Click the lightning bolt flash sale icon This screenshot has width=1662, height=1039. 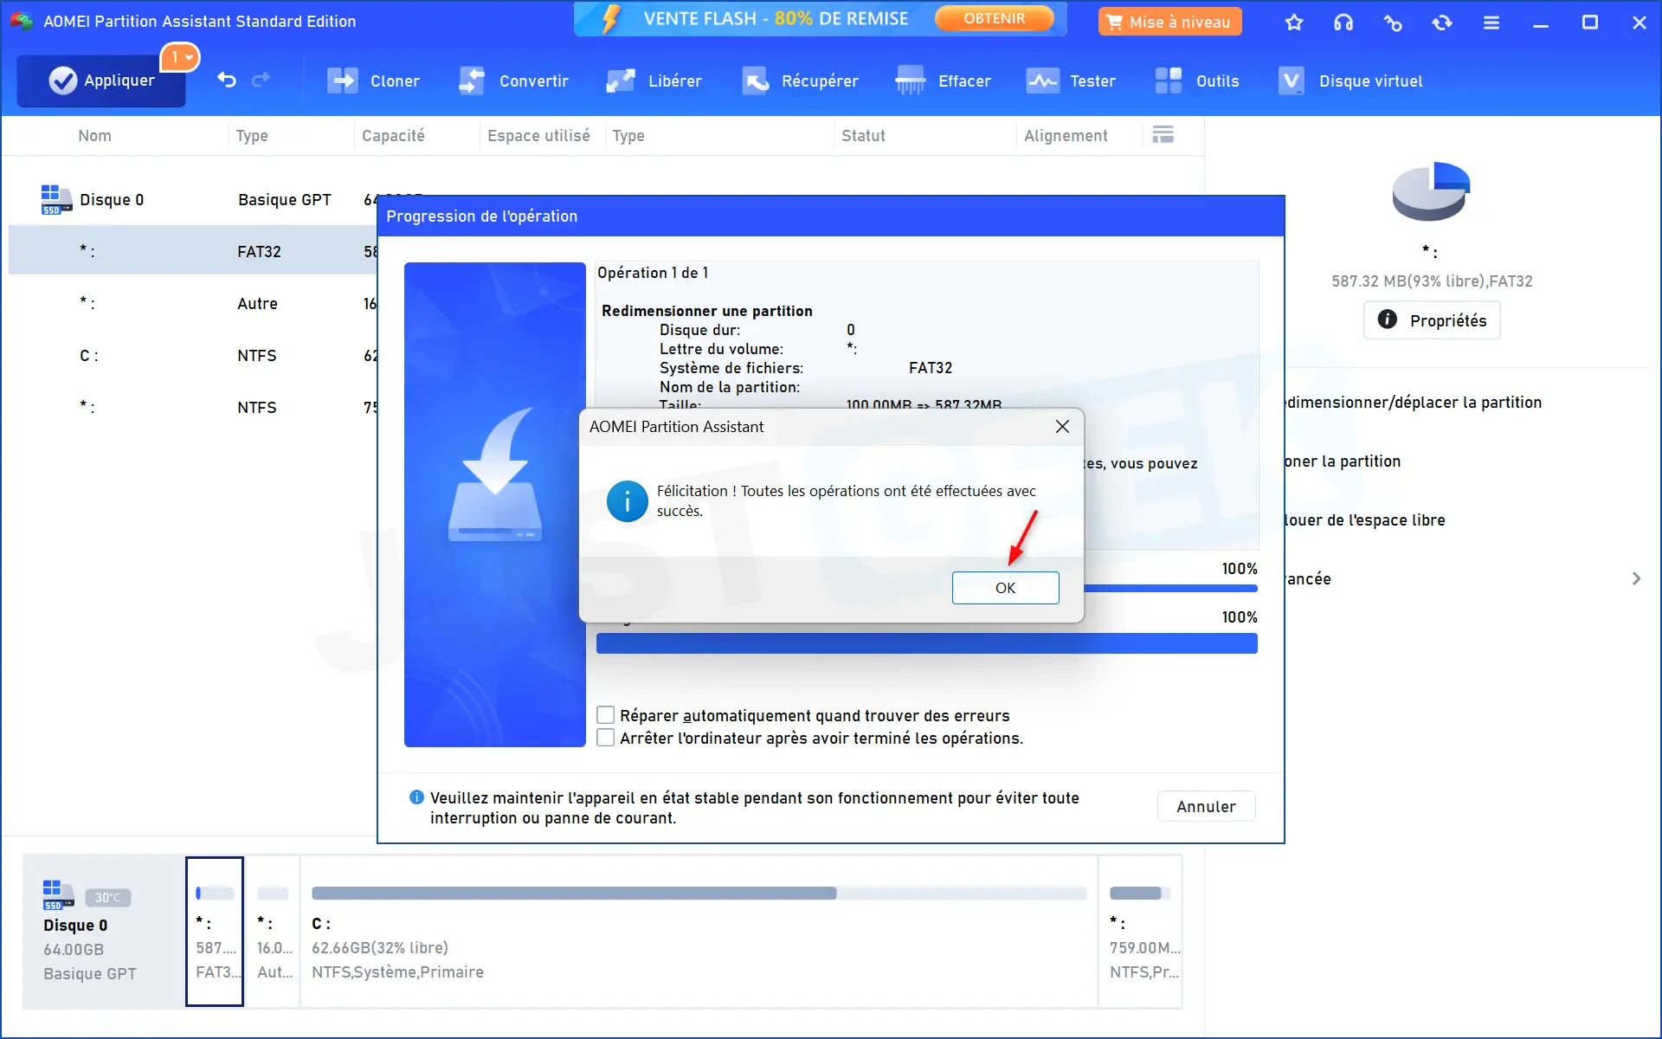(x=611, y=19)
